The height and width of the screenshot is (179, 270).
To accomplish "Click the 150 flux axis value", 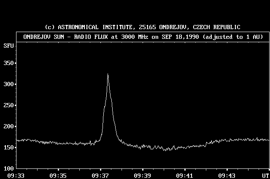I will click(x=8, y=148).
